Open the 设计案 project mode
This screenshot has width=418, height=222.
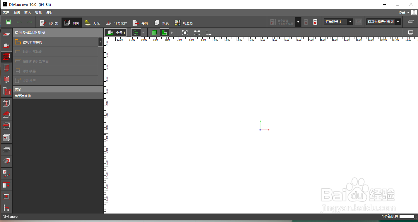(49, 23)
